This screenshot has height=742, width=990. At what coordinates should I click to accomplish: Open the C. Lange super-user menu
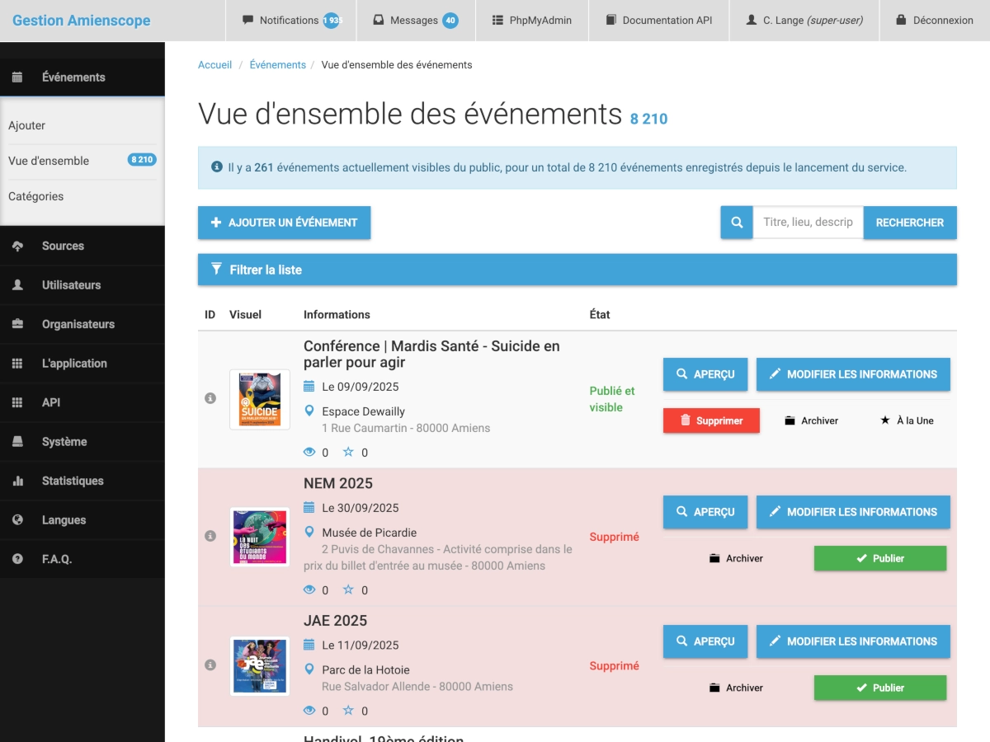point(804,20)
